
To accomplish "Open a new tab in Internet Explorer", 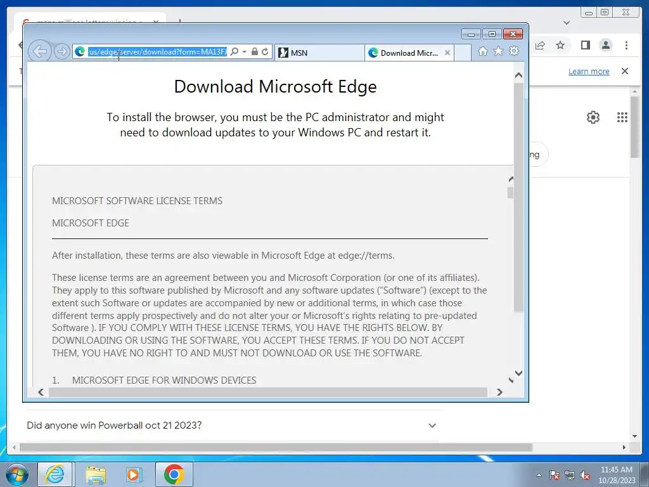I will coord(463,53).
